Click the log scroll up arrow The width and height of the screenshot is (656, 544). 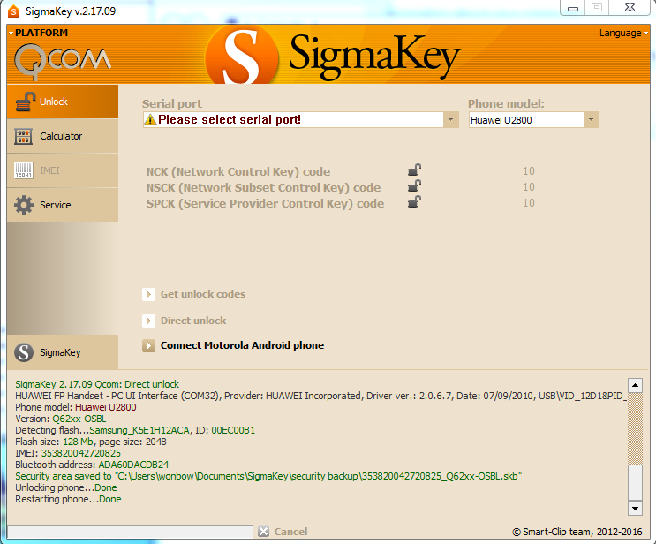(x=635, y=385)
